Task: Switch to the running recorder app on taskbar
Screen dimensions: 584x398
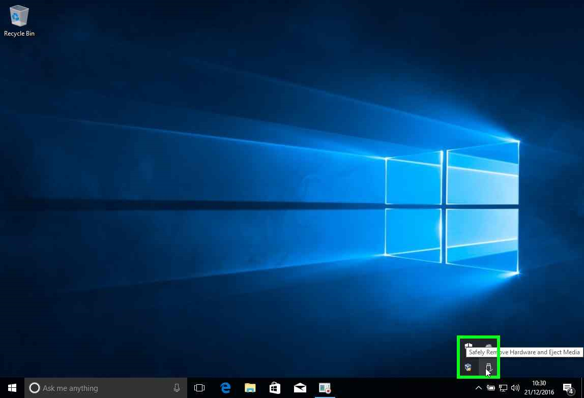Action: (x=325, y=388)
